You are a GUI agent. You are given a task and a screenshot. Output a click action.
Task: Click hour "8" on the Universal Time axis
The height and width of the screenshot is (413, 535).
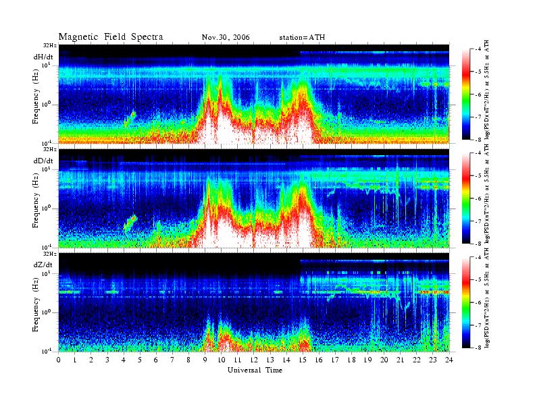[x=188, y=360]
